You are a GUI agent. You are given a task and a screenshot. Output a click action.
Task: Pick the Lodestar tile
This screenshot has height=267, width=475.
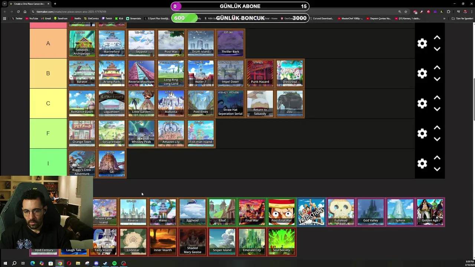pos(133,242)
